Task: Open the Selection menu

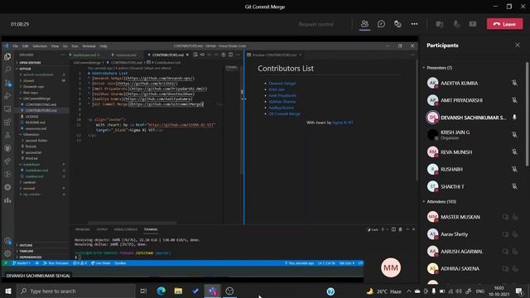Action: (40, 46)
